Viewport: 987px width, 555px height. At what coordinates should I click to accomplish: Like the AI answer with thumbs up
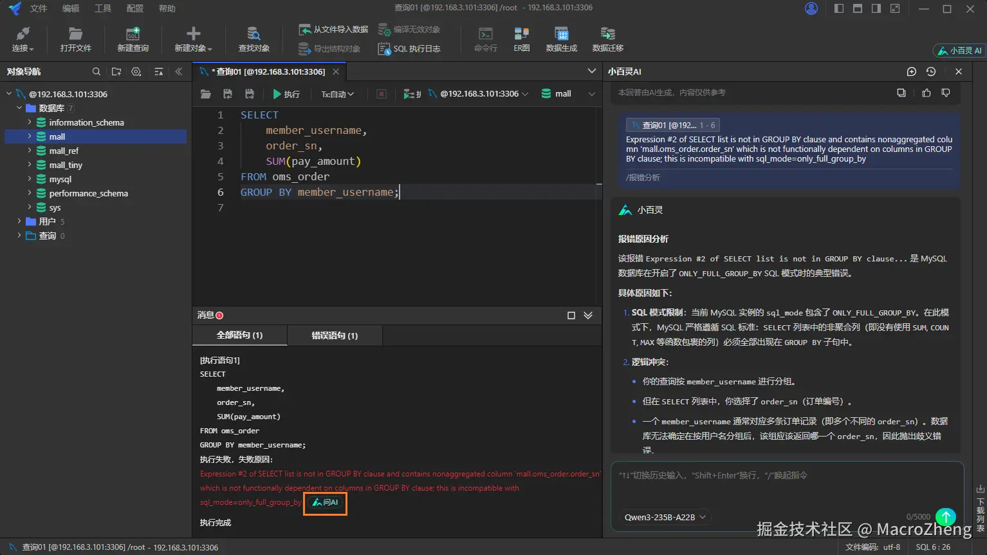[x=927, y=93]
